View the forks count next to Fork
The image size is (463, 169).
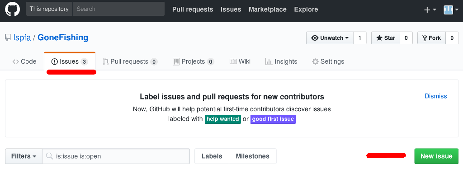coord(452,38)
